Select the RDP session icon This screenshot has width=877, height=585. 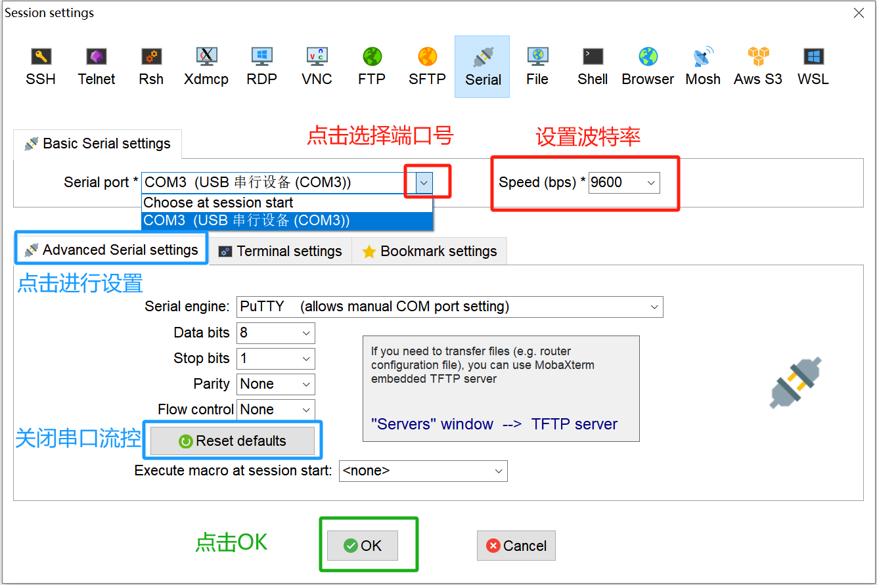click(x=261, y=66)
